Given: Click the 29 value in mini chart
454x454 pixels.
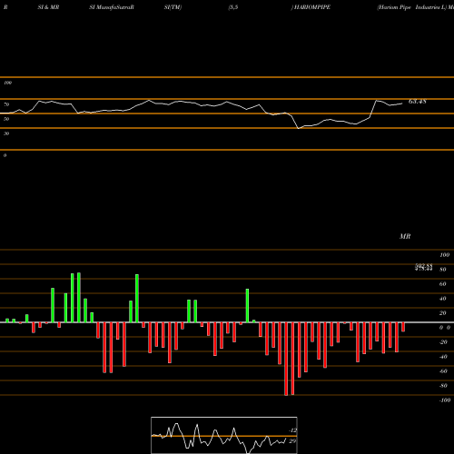Looking at the screenshot, I should click(x=292, y=441).
